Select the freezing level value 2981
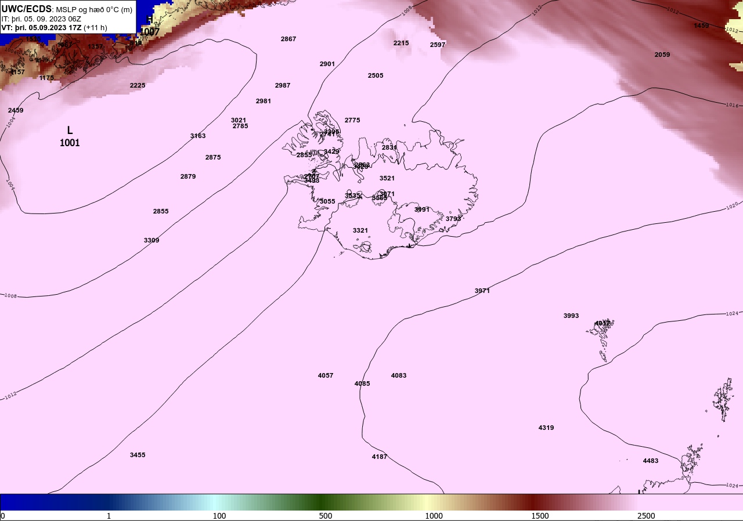Viewport: 743px width, 521px height. click(264, 101)
